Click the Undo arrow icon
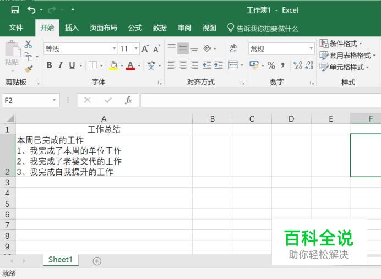Image resolution: width=381 pixels, height=279 pixels. 31,10
